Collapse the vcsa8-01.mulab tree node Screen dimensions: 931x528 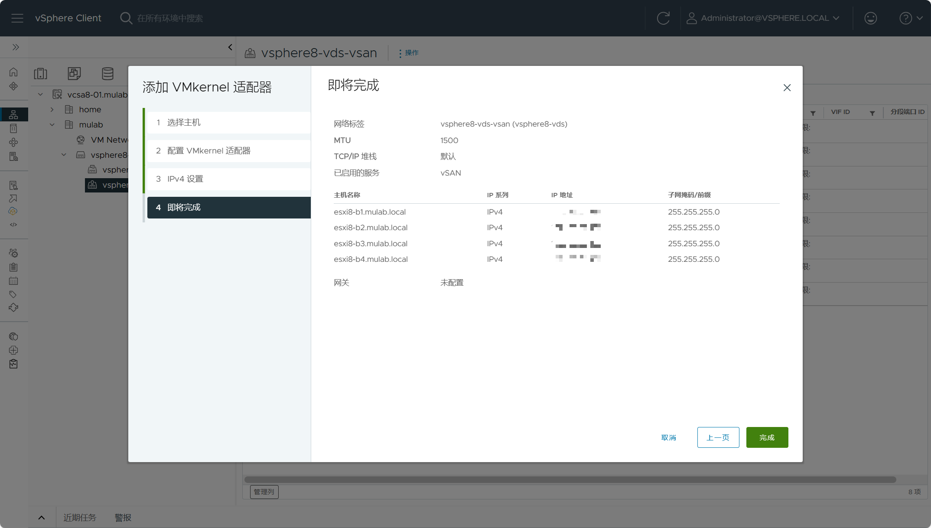pyautogui.click(x=40, y=94)
